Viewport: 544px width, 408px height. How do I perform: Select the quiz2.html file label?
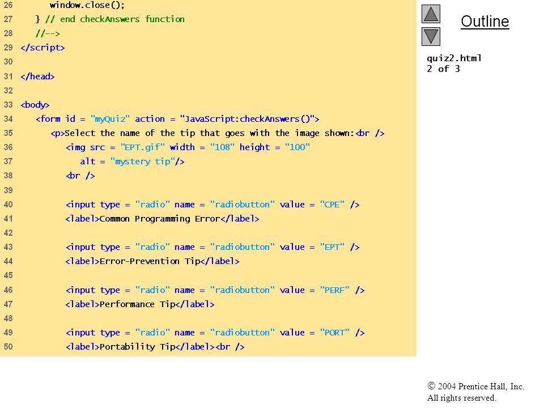pos(454,58)
